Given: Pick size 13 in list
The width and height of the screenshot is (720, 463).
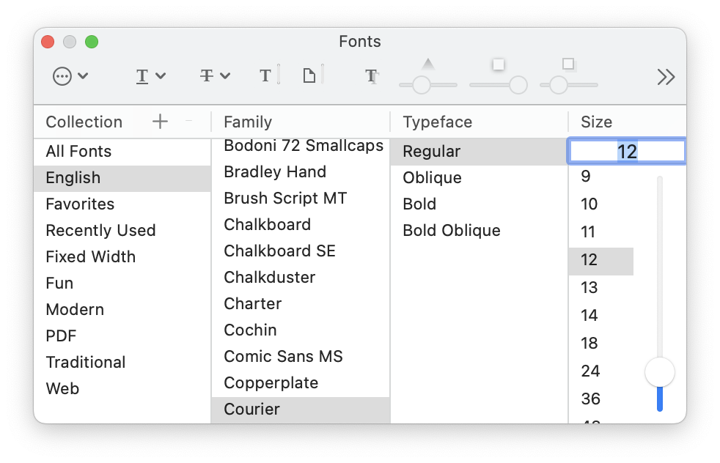Looking at the screenshot, I should [601, 288].
